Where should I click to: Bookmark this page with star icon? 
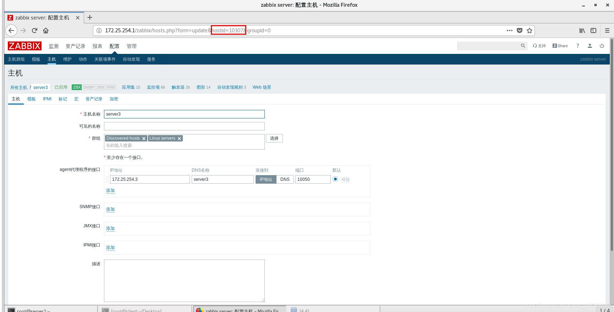[x=530, y=30]
